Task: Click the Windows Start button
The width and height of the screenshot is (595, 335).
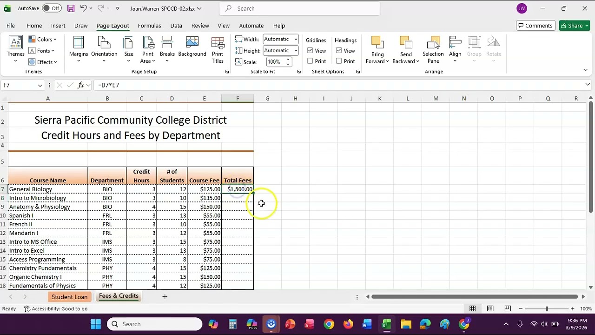Action: point(96,324)
